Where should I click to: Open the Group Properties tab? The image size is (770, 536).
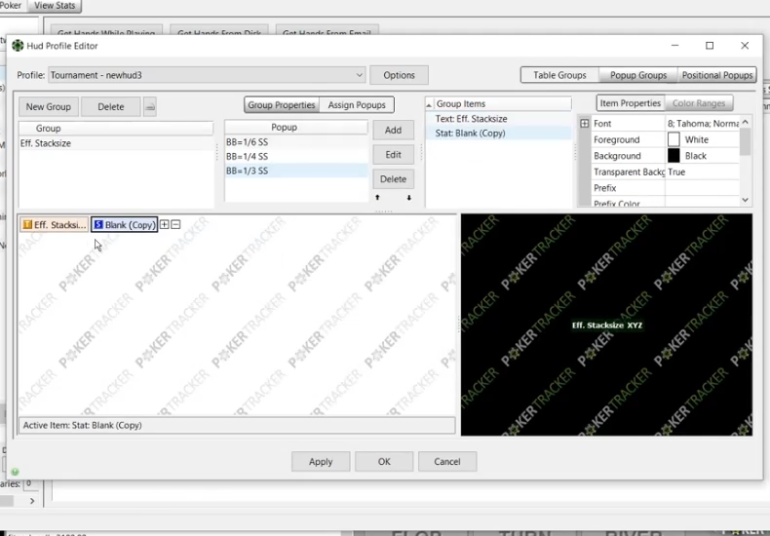pyautogui.click(x=282, y=104)
